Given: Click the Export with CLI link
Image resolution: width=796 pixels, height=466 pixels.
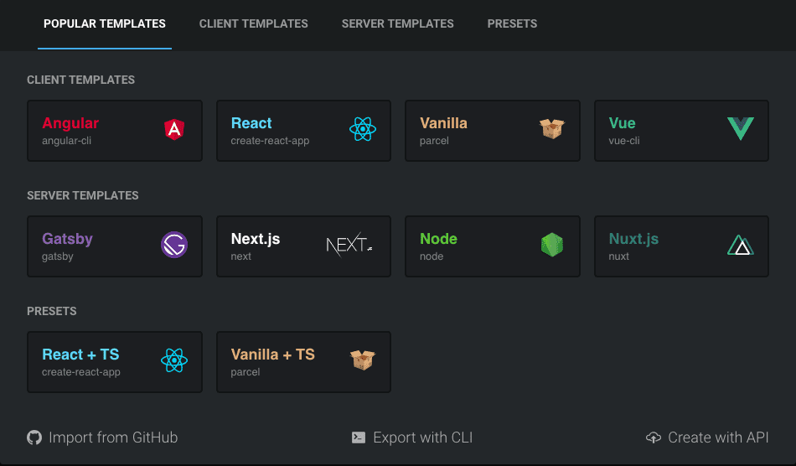Looking at the screenshot, I should 412,438.
